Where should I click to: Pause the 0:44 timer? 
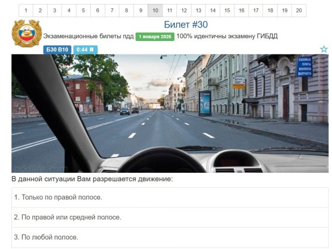coord(85,50)
